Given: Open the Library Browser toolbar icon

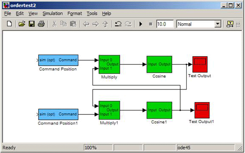Looking at the screenshot, I should coord(230,24).
